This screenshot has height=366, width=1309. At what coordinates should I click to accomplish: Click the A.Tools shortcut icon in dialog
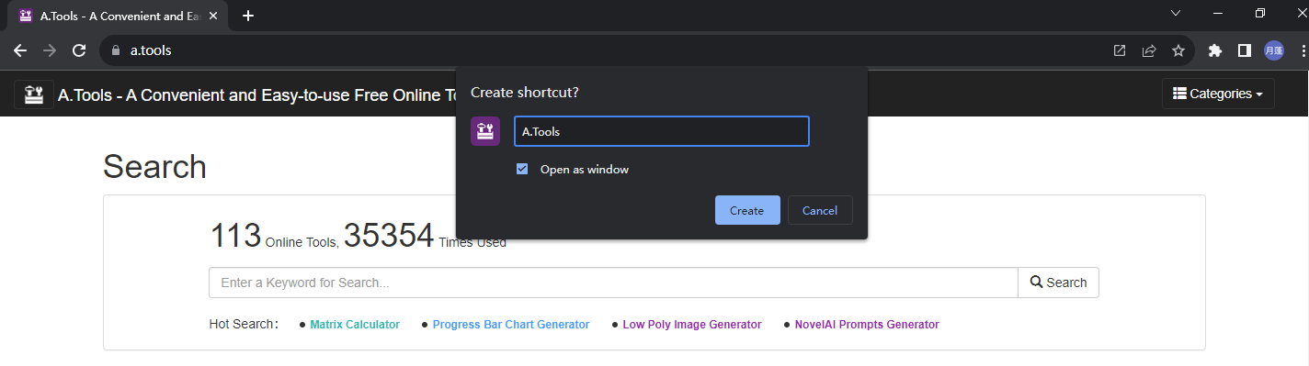click(485, 131)
